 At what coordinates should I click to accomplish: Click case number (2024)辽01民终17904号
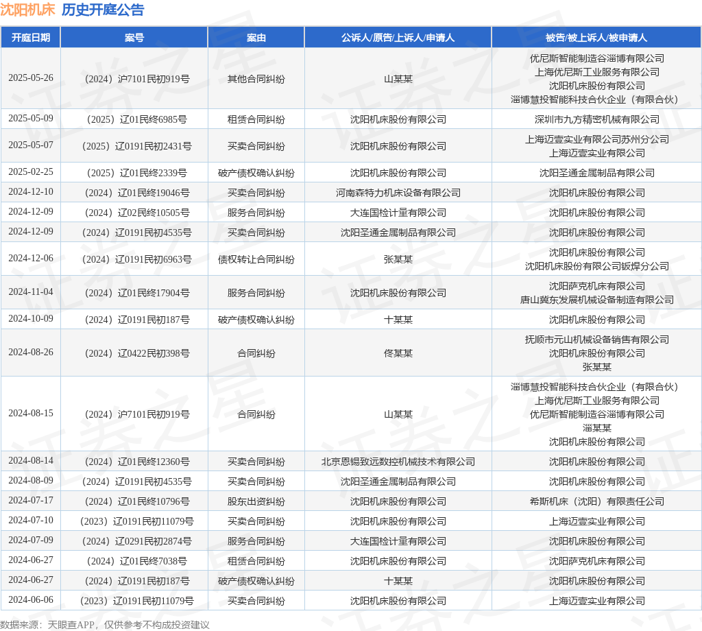pyautogui.click(x=136, y=293)
